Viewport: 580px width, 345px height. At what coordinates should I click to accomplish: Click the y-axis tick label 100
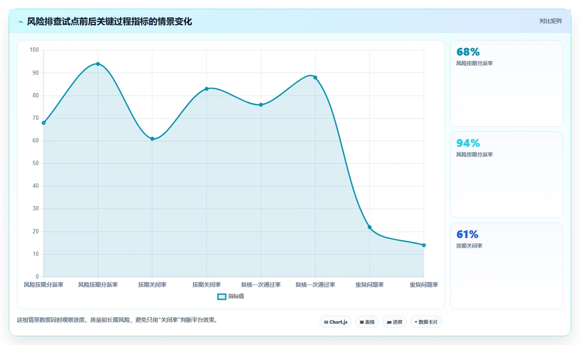click(x=34, y=50)
